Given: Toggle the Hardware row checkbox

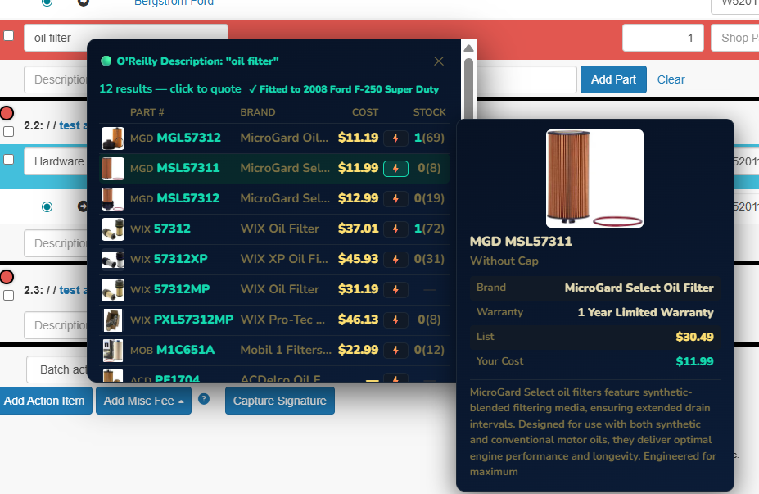Looking at the screenshot, I should 9,160.
